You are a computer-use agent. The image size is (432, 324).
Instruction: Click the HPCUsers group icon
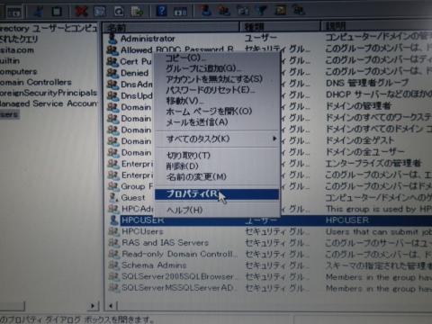point(114,231)
